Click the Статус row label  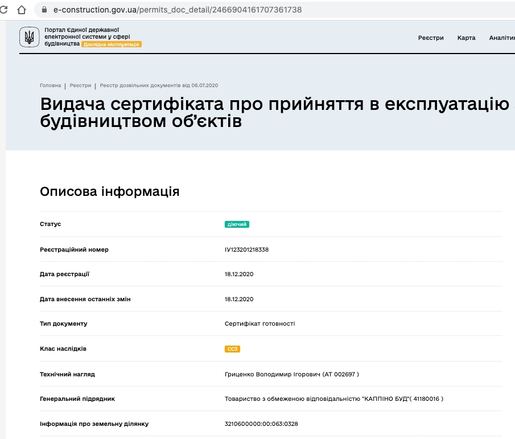(x=50, y=224)
